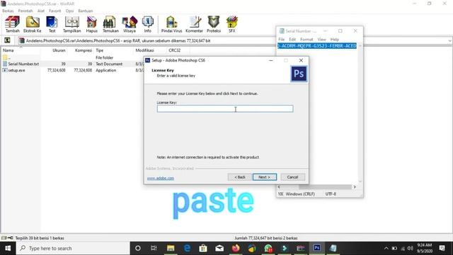This screenshot has width=453, height=255.
Task: Open File menu in Notepad window
Action: [282, 40]
